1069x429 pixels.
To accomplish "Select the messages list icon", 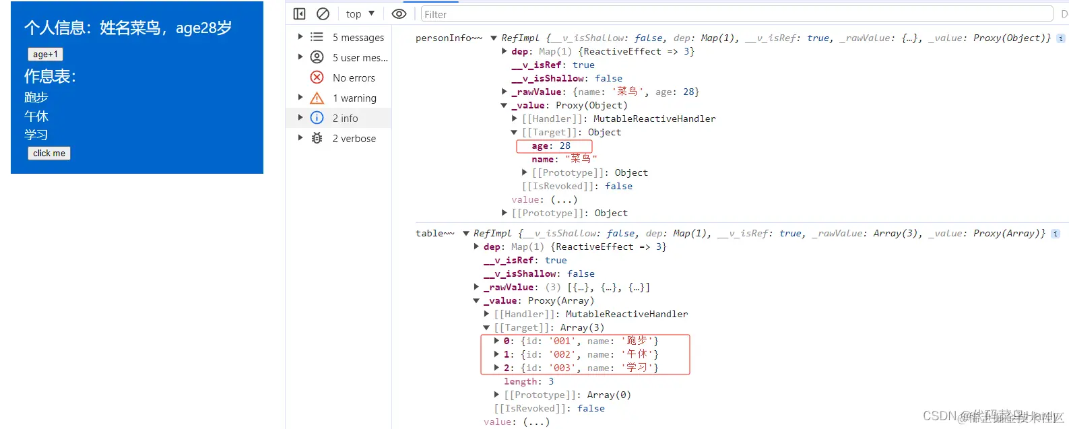I will click(317, 37).
